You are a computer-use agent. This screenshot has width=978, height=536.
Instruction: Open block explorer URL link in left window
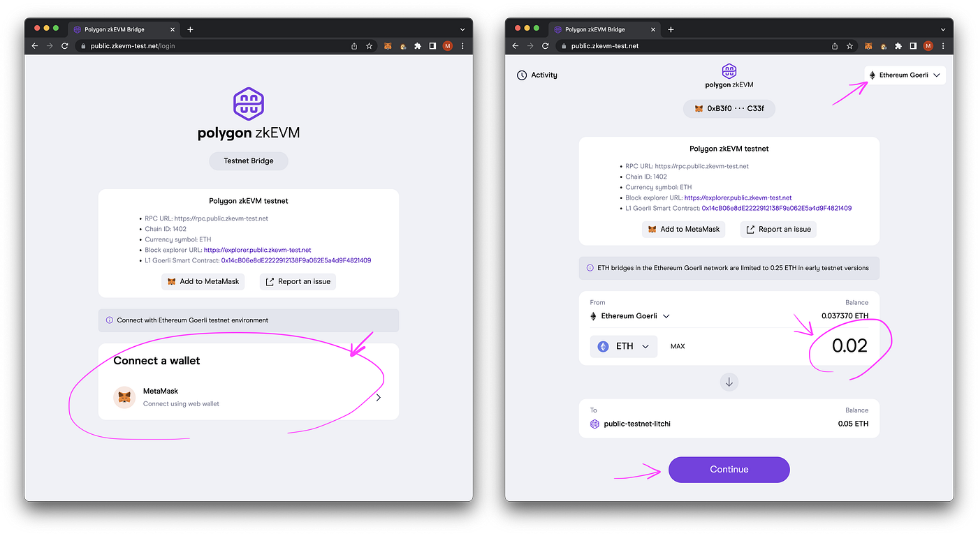[x=257, y=250]
